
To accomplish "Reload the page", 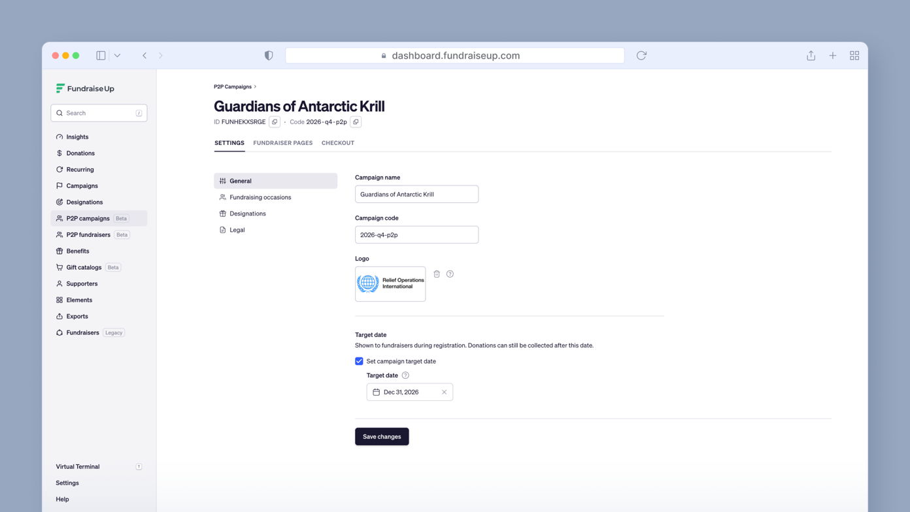I will 641,56.
